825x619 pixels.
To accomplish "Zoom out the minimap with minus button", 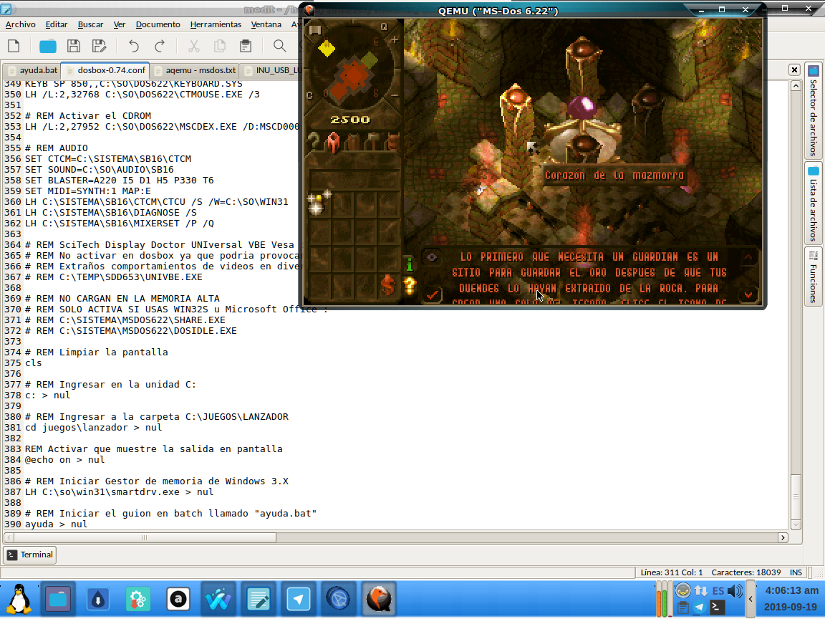I will [x=395, y=95].
